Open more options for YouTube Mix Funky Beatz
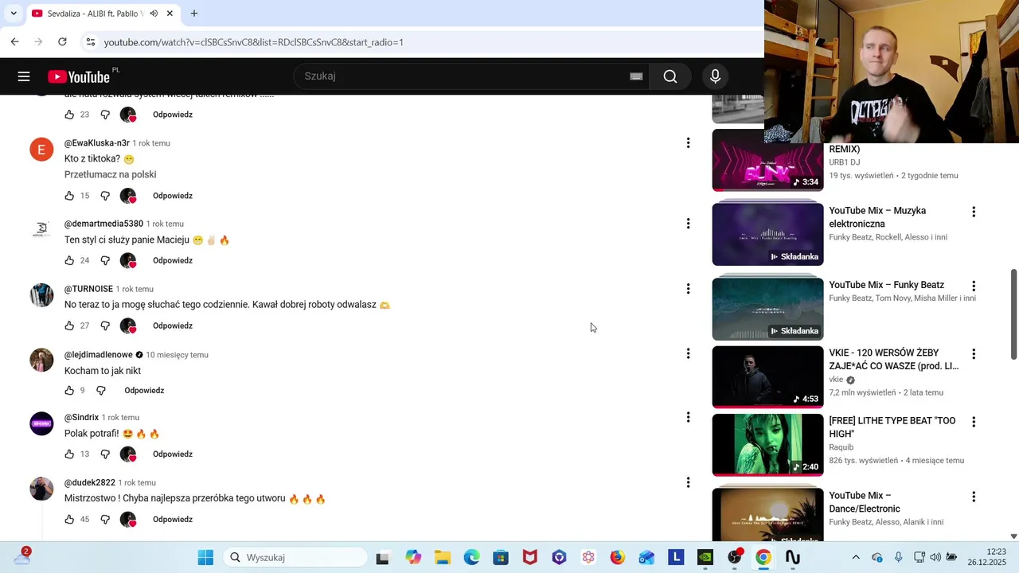The image size is (1019, 573). click(973, 286)
